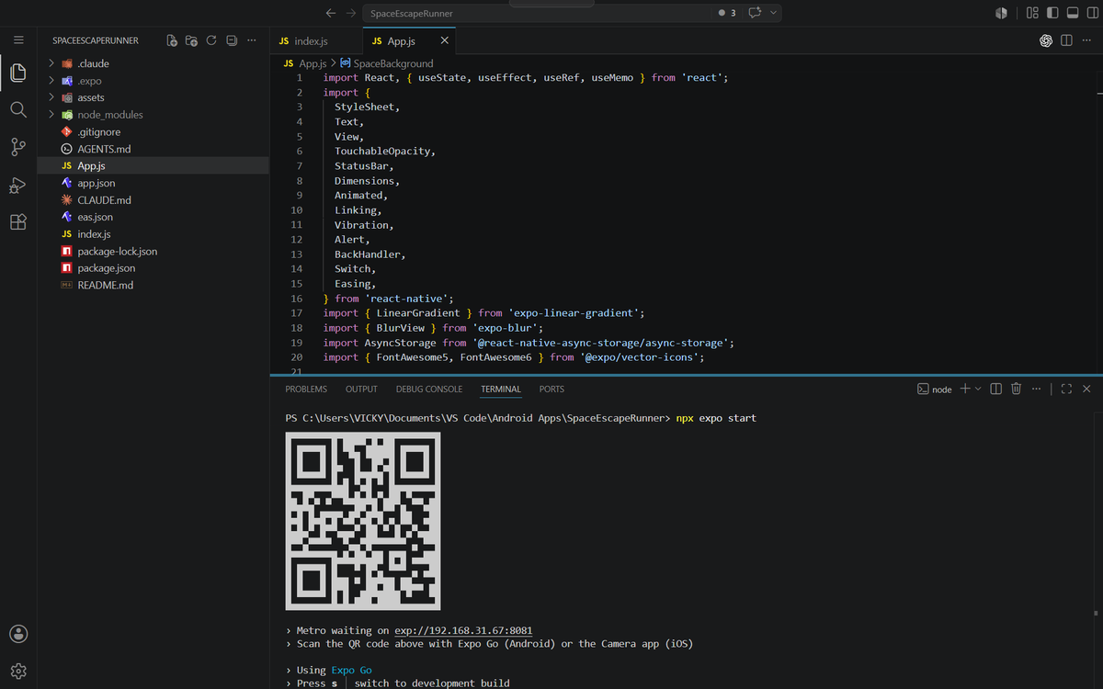This screenshot has height=689, width=1103.
Task: Open the Run and Debug view
Action: pos(18,185)
